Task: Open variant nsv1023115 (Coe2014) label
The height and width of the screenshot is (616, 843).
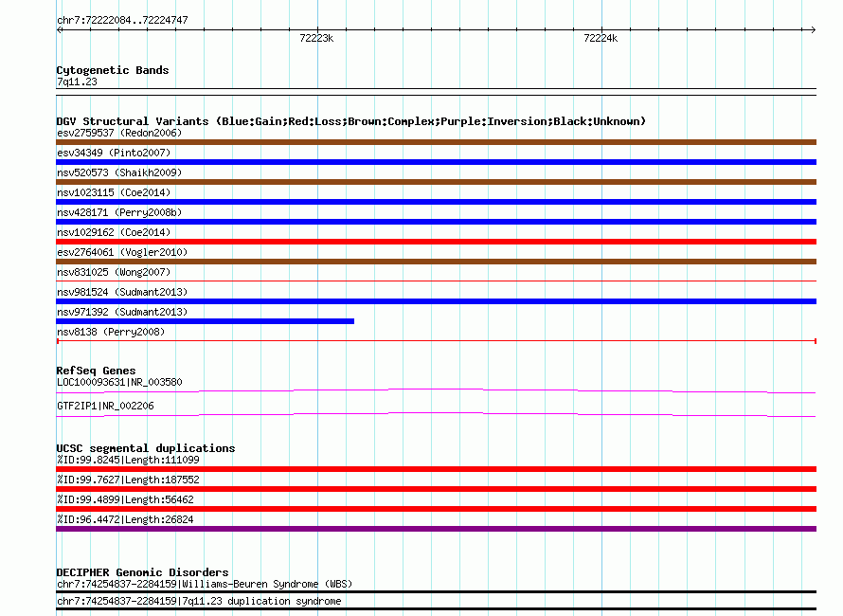Action: 114,192
